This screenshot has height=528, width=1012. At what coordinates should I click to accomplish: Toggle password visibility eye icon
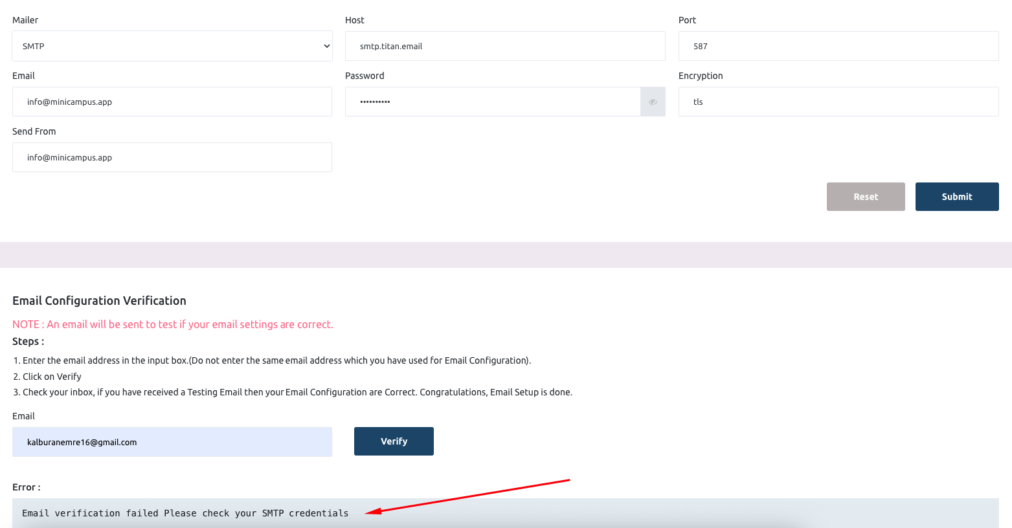point(653,102)
